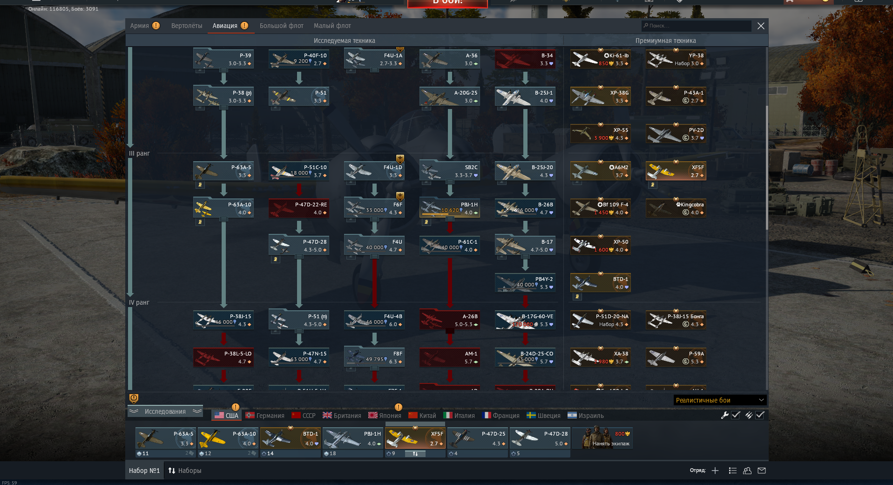This screenshot has height=485, width=893.
Task: Select the Италия nation flag
Action: [x=459, y=416]
